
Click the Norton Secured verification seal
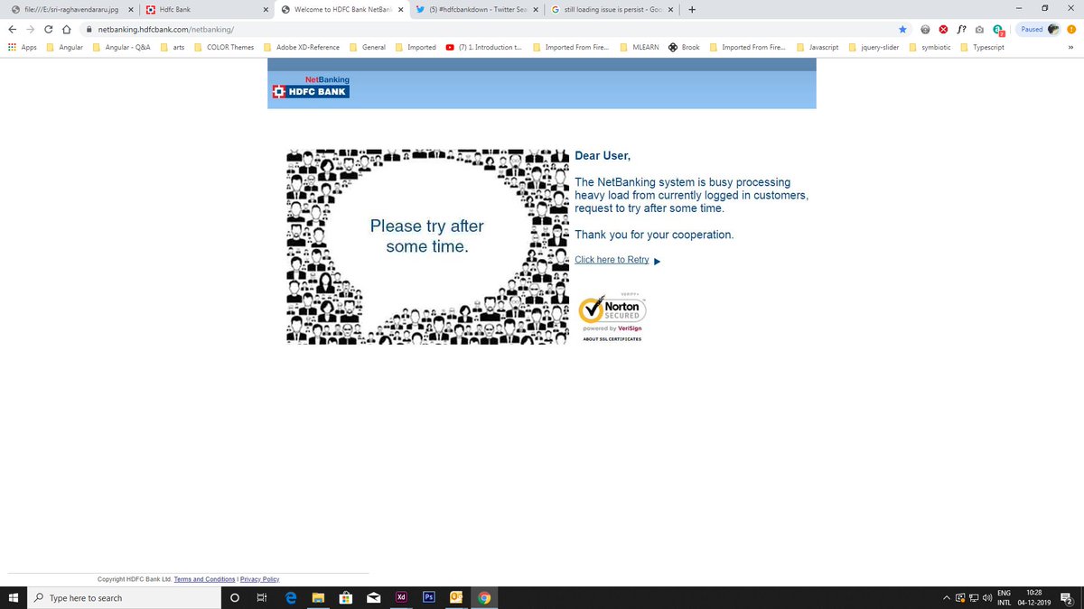pos(614,310)
